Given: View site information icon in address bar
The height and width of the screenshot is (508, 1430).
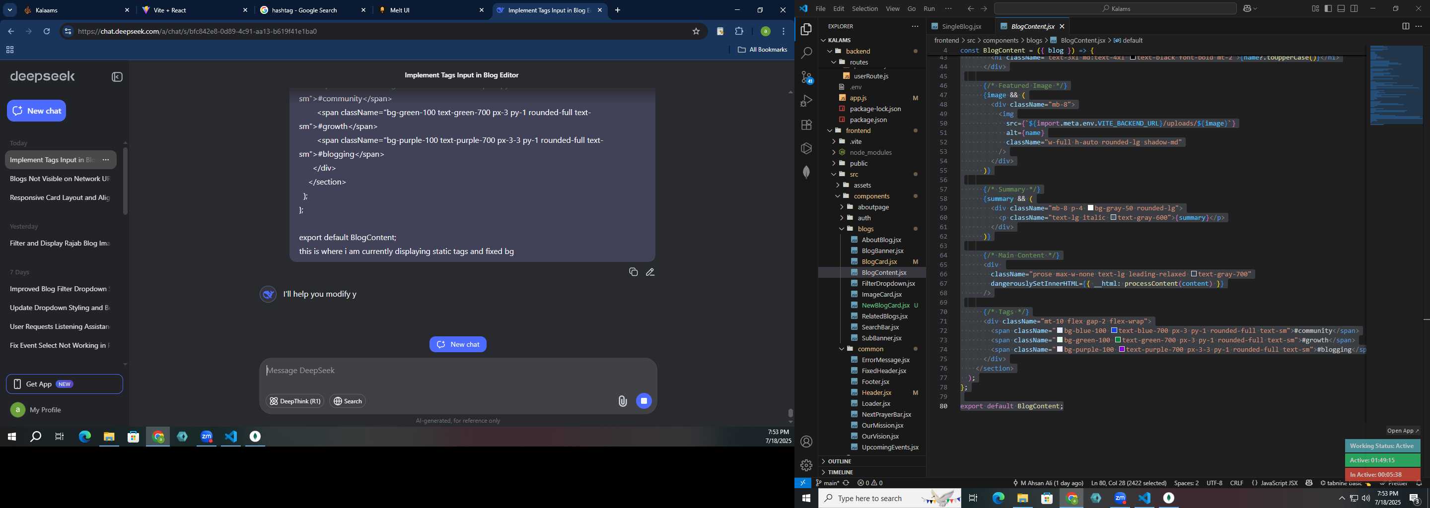Looking at the screenshot, I should tap(68, 32).
